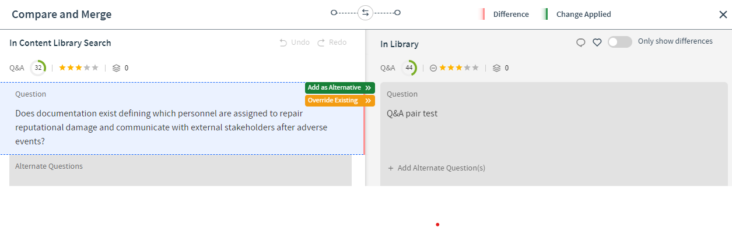Image resolution: width=732 pixels, height=227 pixels.
Task: Set left panel rating via fourth star
Action: coord(86,68)
